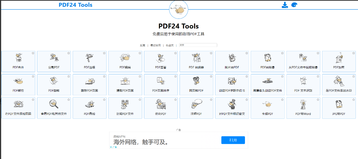
Task: Switch to the 最近使用 filter
Action: click(155, 45)
